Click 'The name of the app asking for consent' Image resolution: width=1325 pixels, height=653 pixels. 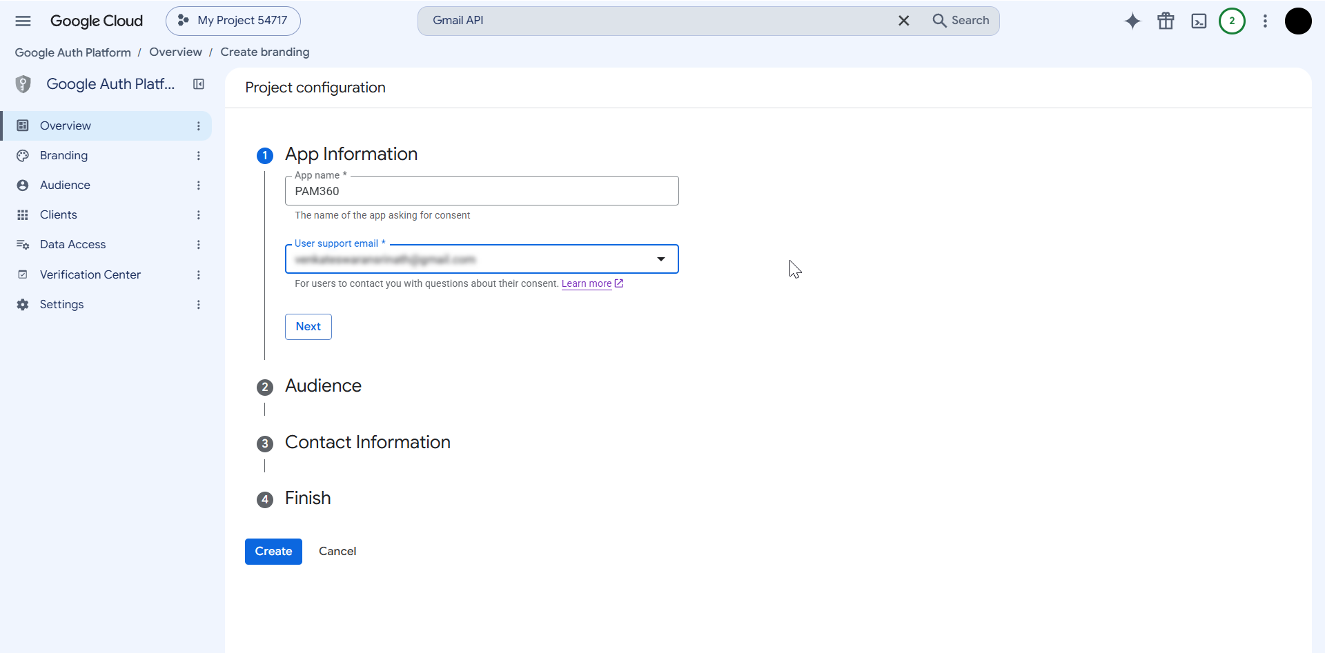click(x=382, y=216)
